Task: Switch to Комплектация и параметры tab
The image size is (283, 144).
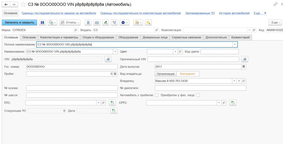Action: coord(59,37)
